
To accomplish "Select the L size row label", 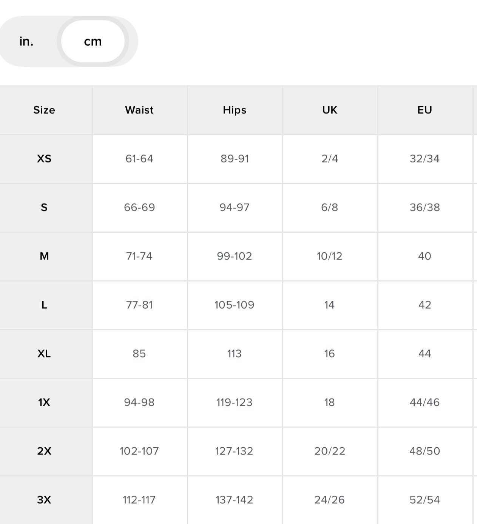I will (x=44, y=305).
